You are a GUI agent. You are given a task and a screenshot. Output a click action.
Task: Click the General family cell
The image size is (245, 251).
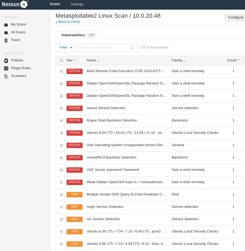coord(178,145)
